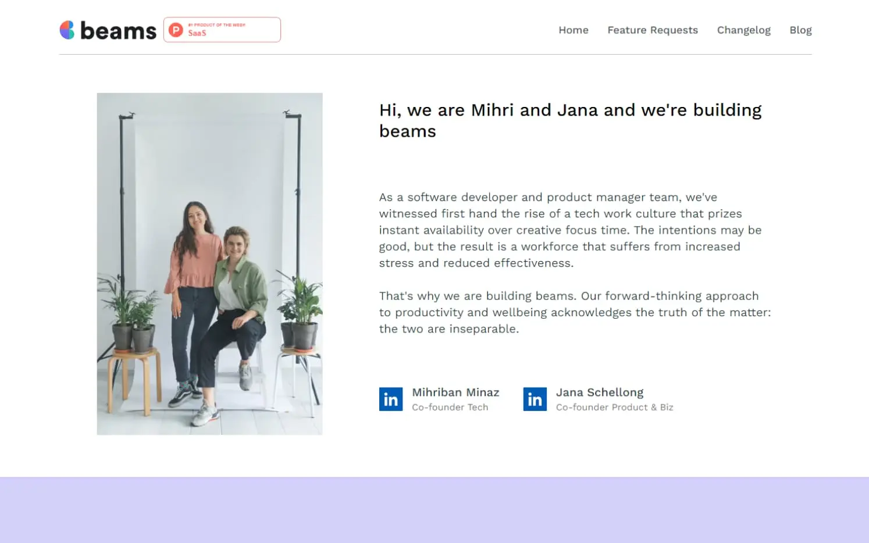Open the SaaS label in the badge

tap(197, 34)
